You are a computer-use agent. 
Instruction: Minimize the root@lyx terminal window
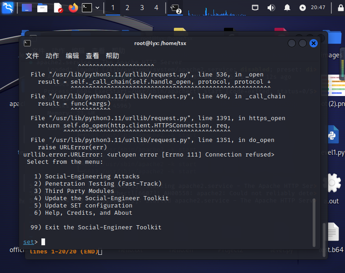coord(292,43)
